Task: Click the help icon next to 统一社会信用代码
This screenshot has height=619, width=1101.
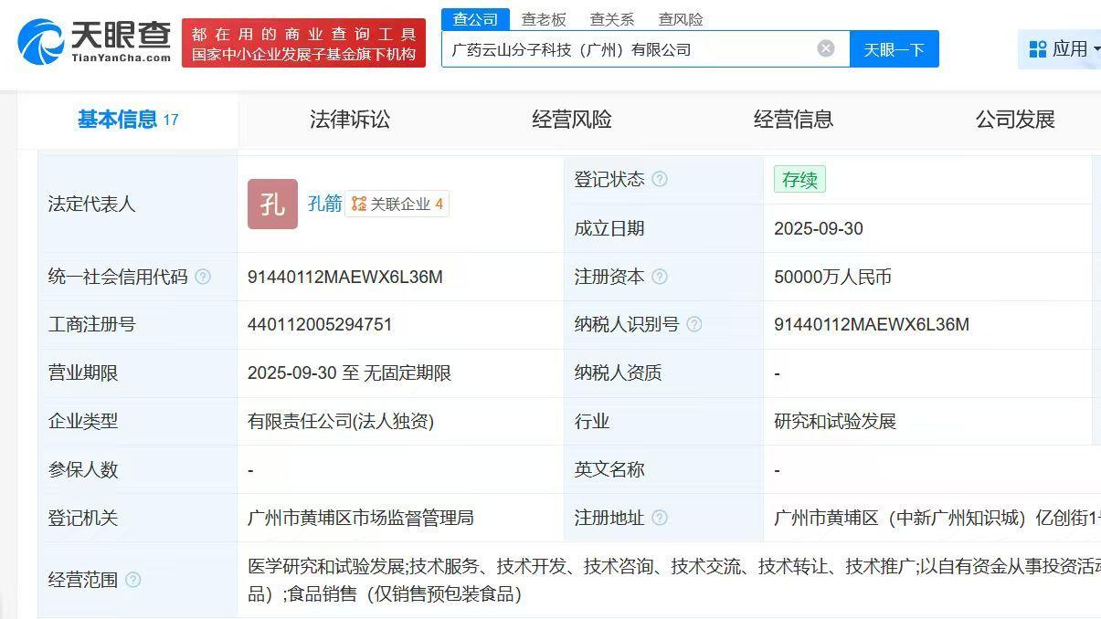Action: pyautogui.click(x=203, y=277)
